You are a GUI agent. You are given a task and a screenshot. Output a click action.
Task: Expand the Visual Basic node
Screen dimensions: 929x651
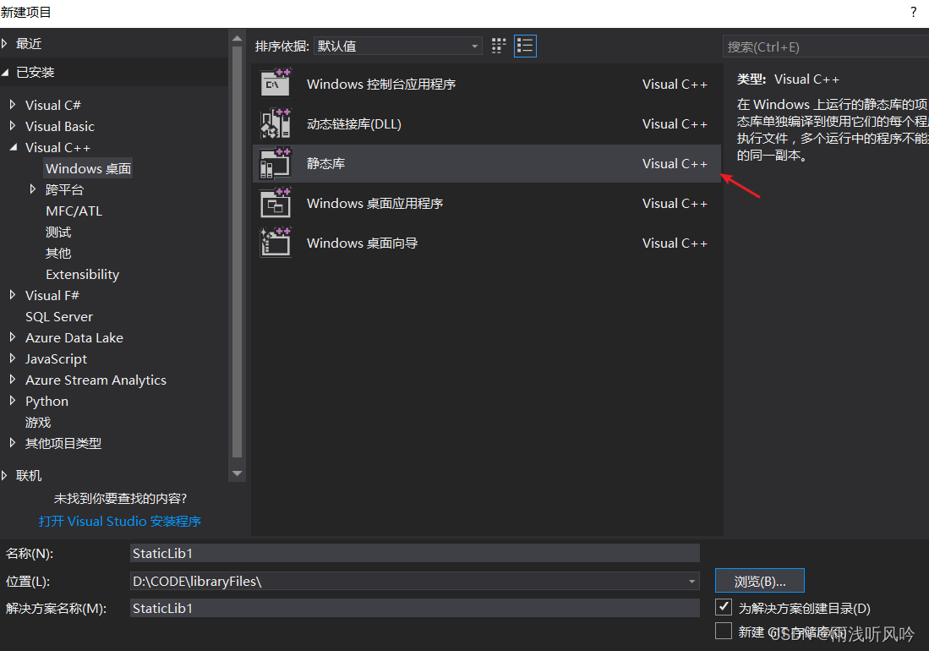coord(13,126)
